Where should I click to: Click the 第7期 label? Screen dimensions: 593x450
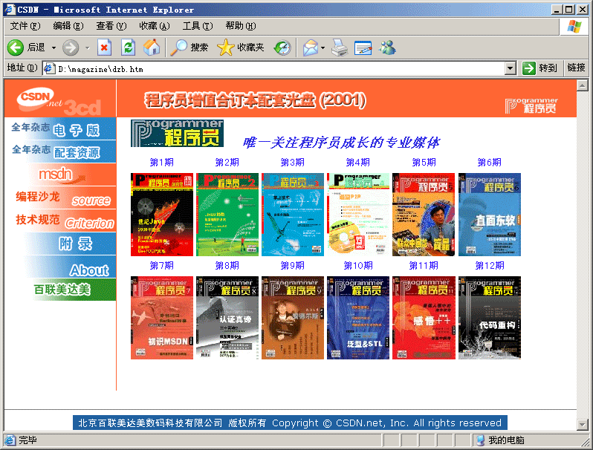pos(161,266)
